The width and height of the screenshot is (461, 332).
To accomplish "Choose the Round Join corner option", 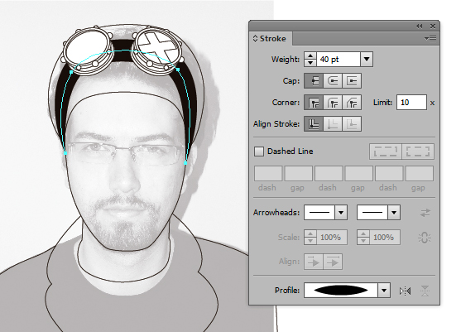I will pyautogui.click(x=333, y=103).
